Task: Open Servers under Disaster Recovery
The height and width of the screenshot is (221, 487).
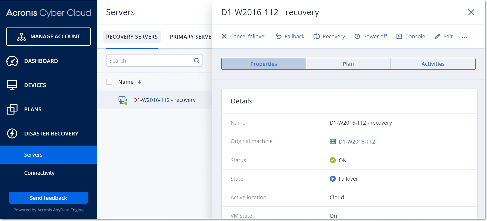Action: (x=48, y=155)
